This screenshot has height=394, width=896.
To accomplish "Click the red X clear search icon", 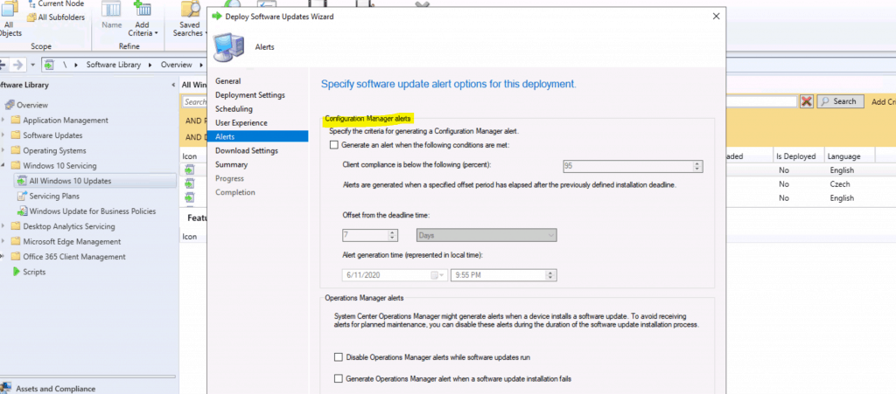I will coord(806,101).
